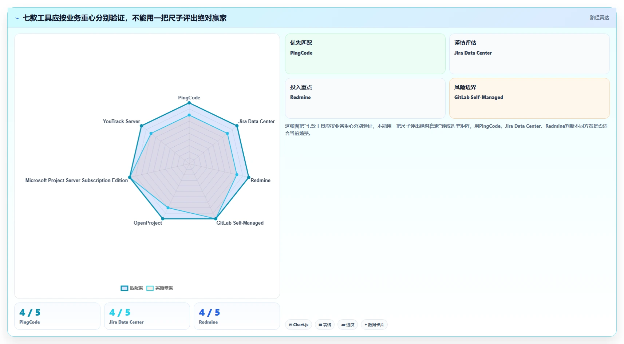Click the 数据卡片 tag chip

tap(374, 325)
